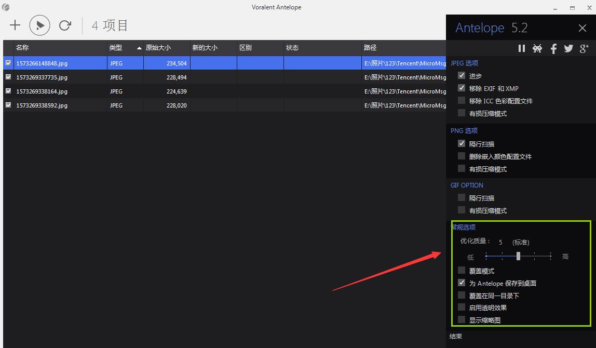
Task: Open the Google Plus share icon
Action: point(584,48)
